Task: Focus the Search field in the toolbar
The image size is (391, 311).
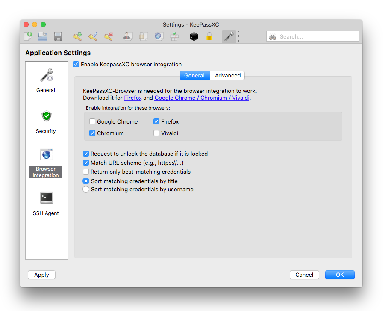Action: [x=313, y=36]
